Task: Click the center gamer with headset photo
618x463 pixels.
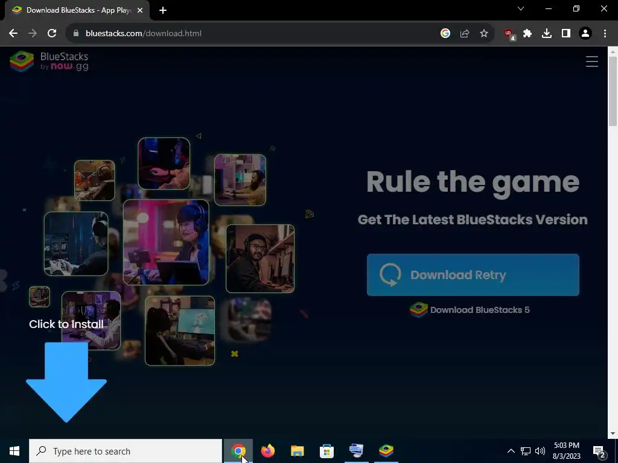Action: tap(166, 242)
